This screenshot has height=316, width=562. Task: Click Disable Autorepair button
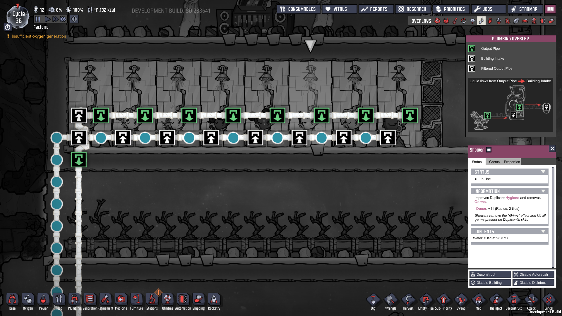pos(533,274)
